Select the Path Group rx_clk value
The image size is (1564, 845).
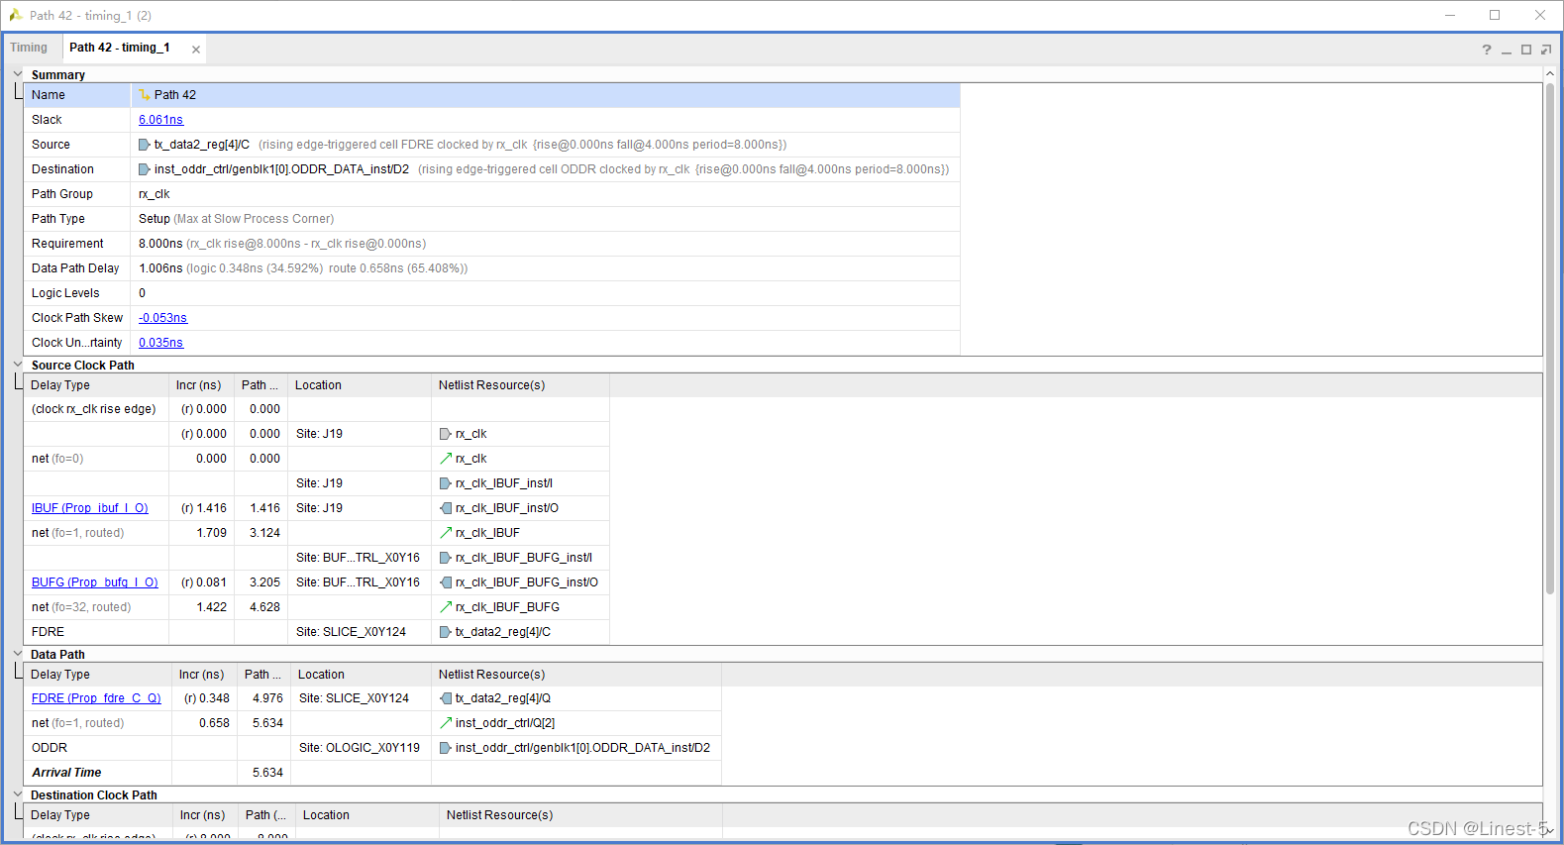tap(155, 194)
